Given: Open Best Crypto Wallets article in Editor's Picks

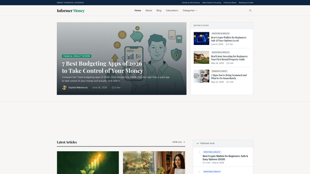Looking at the screenshot, I should point(229,39).
